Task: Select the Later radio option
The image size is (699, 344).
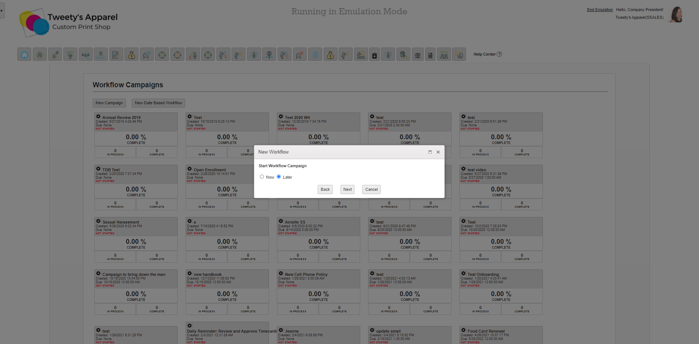Action: click(x=279, y=177)
